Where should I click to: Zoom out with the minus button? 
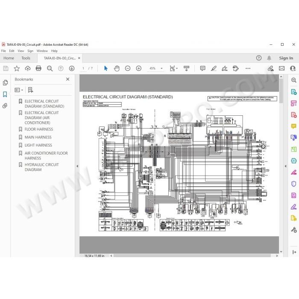pyautogui.click(x=128, y=68)
